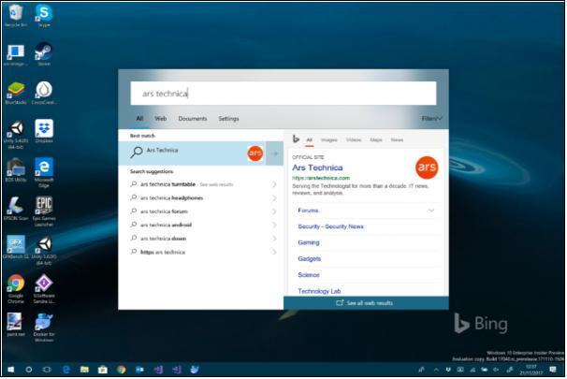Expand the Forums section chevron

pos(431,211)
